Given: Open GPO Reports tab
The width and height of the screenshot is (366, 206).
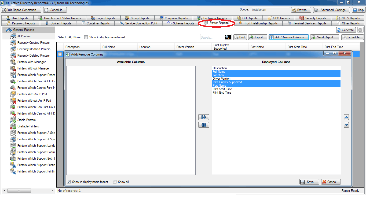Looking at the screenshot, I should tap(279, 18).
